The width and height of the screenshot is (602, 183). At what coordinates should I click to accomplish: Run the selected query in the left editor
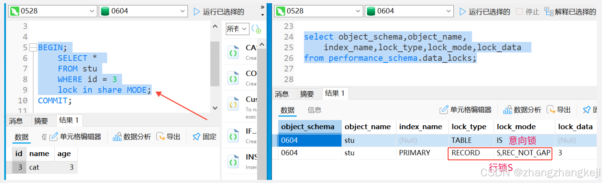(219, 12)
